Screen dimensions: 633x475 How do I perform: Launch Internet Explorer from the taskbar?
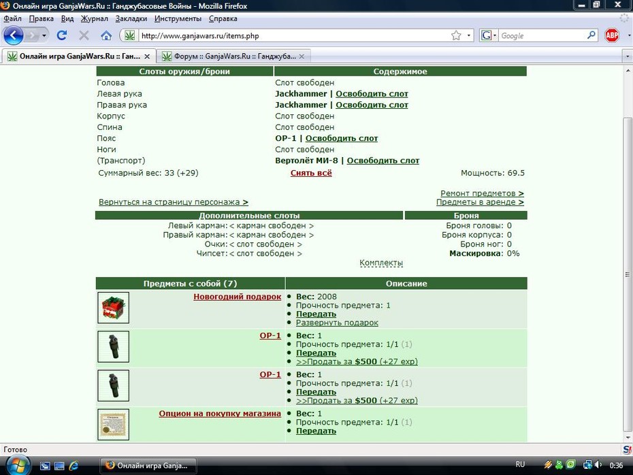(74, 465)
